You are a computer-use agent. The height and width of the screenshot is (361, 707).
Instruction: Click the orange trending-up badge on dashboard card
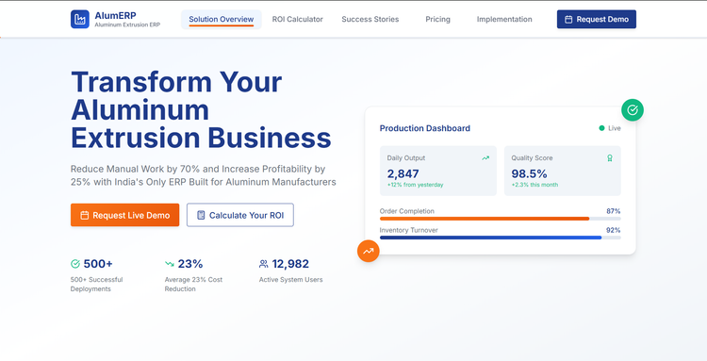click(x=369, y=251)
